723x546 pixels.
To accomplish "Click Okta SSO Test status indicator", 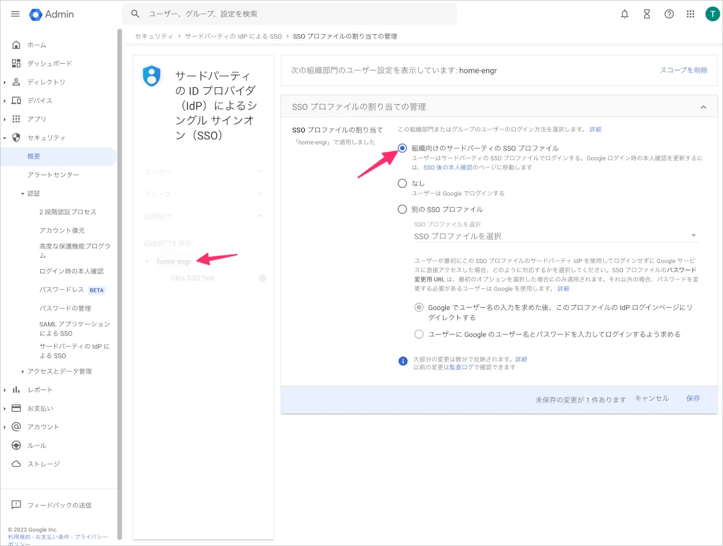I will point(262,278).
